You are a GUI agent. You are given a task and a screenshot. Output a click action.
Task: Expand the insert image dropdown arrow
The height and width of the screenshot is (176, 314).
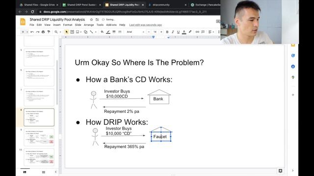coord(80,32)
